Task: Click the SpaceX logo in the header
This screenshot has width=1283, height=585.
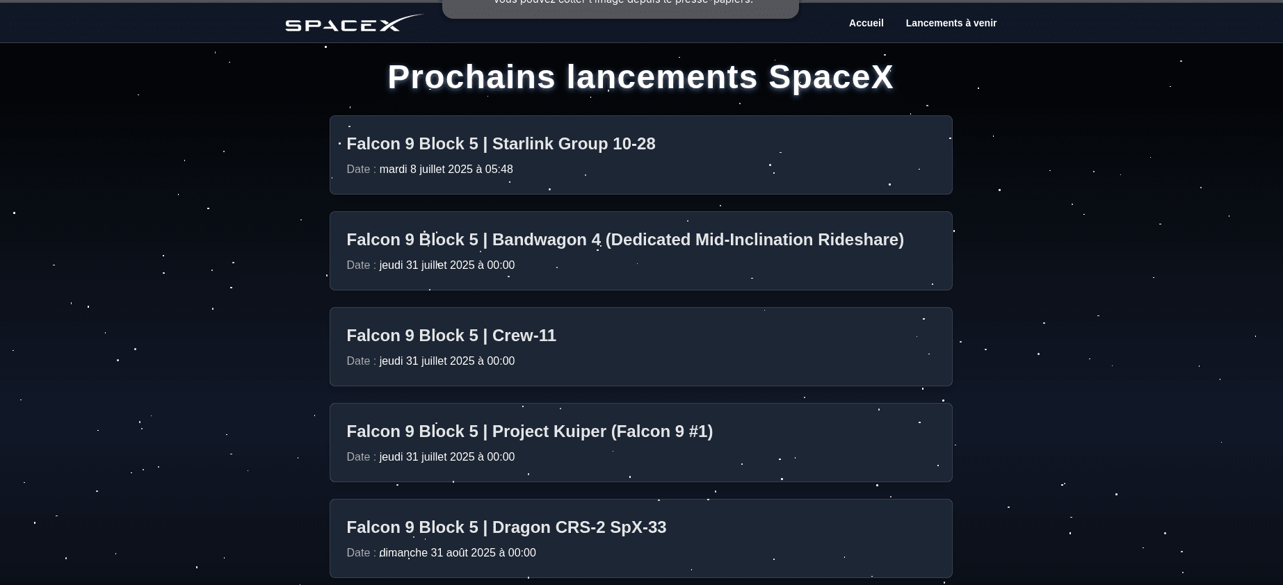Action: click(x=354, y=23)
